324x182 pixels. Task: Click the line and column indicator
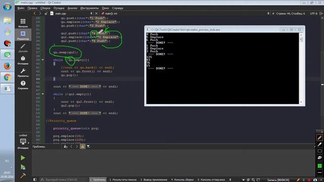[x=290, y=14]
